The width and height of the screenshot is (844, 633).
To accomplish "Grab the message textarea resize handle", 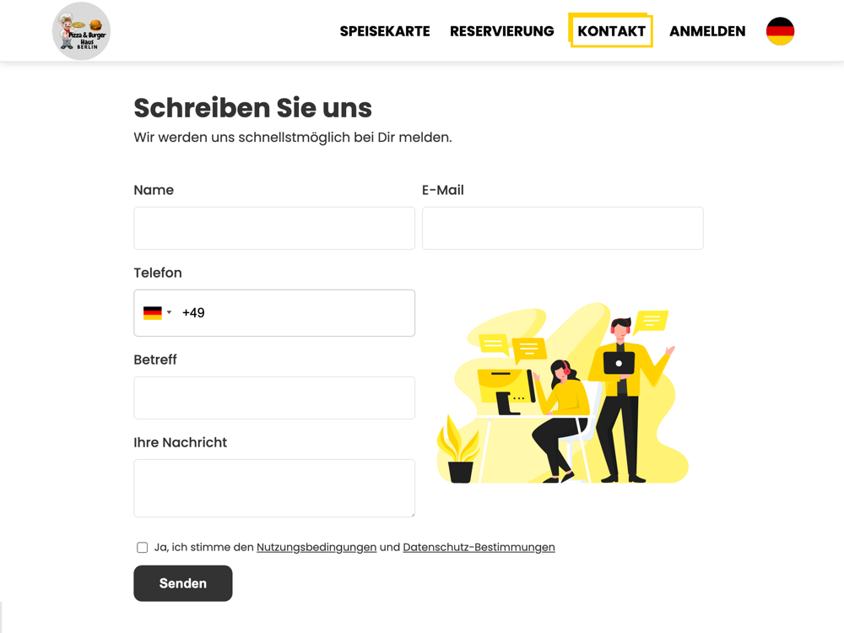I will click(x=412, y=514).
